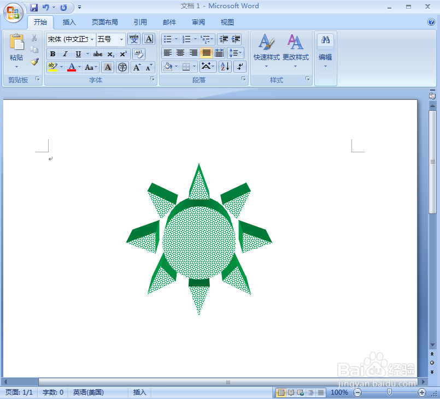440x399 pixels.
Task: Align text left
Action: point(168,53)
